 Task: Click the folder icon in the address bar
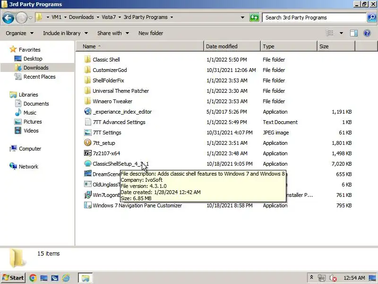point(39,17)
